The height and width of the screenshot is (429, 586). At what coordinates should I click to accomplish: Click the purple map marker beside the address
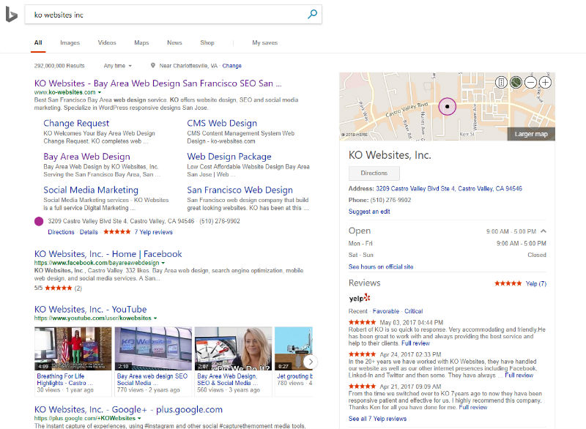click(x=39, y=221)
